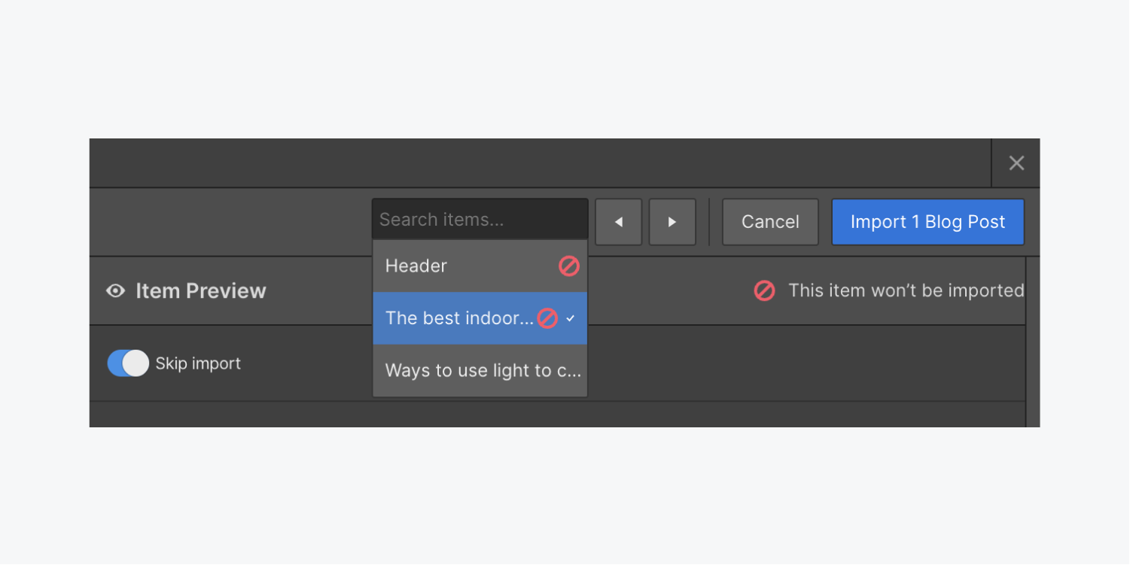1130x565 pixels.
Task: Click the right arrow navigation icon
Action: [672, 221]
